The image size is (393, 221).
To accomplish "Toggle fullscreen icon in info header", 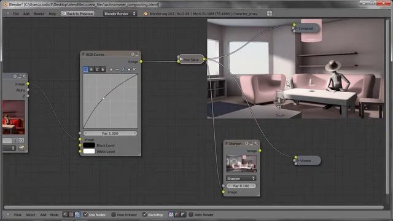I will click(x=270, y=14).
